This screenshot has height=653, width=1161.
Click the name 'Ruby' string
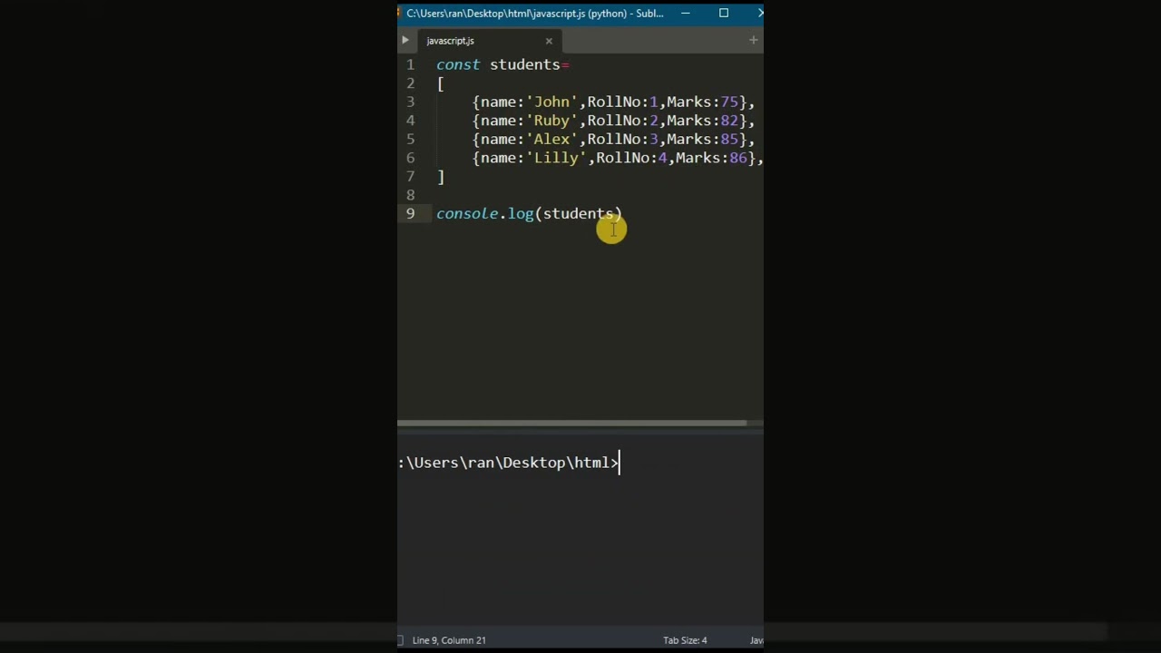(x=551, y=121)
